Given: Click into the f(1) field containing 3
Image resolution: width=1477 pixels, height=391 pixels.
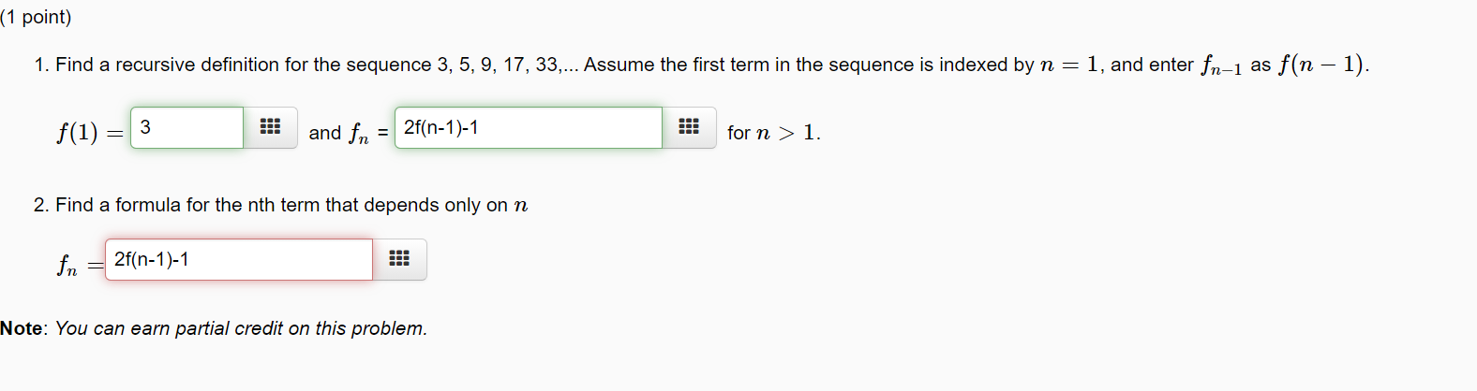Looking at the screenshot, I should 187,127.
